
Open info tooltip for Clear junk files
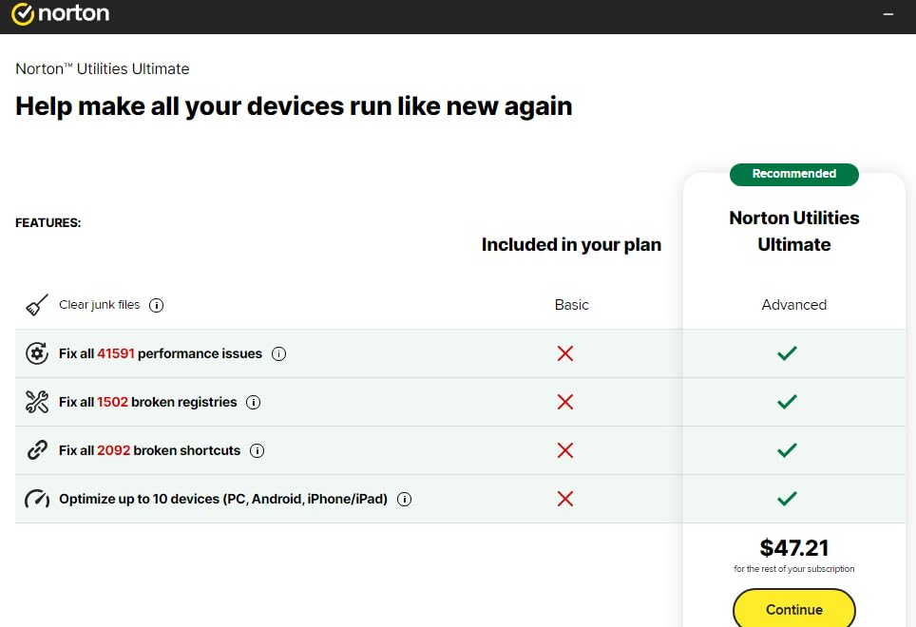tap(157, 305)
